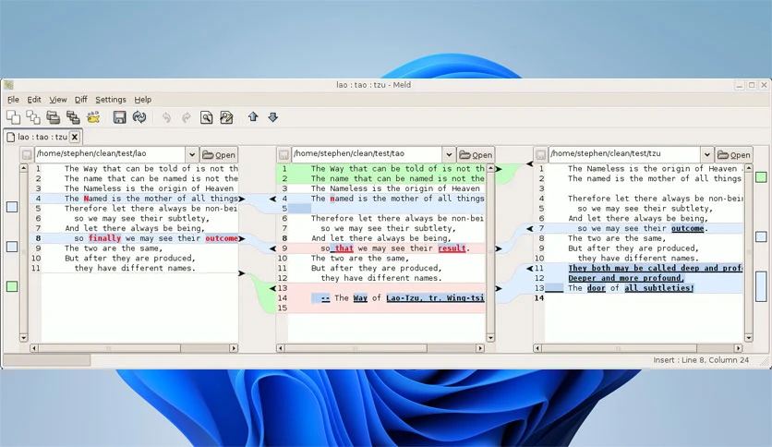Close the lao : tao : tzu tab
The height and width of the screenshot is (447, 772).
[75, 137]
